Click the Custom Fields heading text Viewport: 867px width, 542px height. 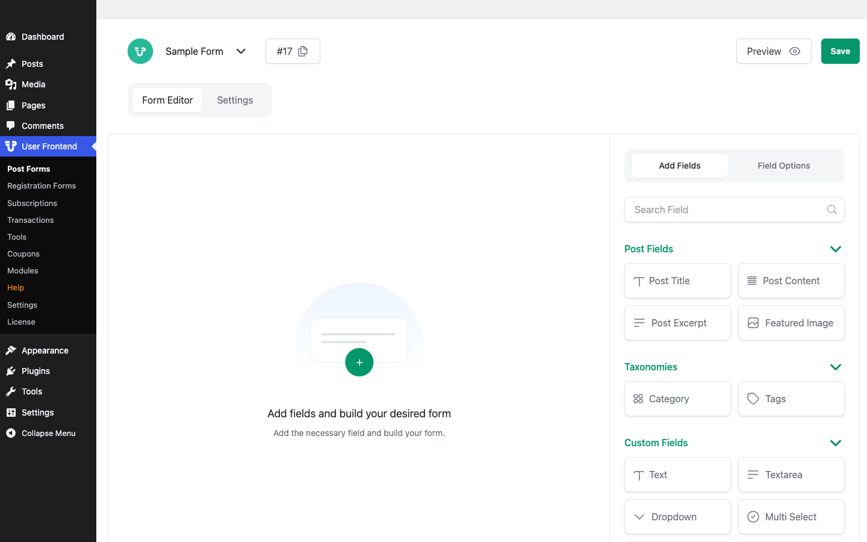(656, 443)
